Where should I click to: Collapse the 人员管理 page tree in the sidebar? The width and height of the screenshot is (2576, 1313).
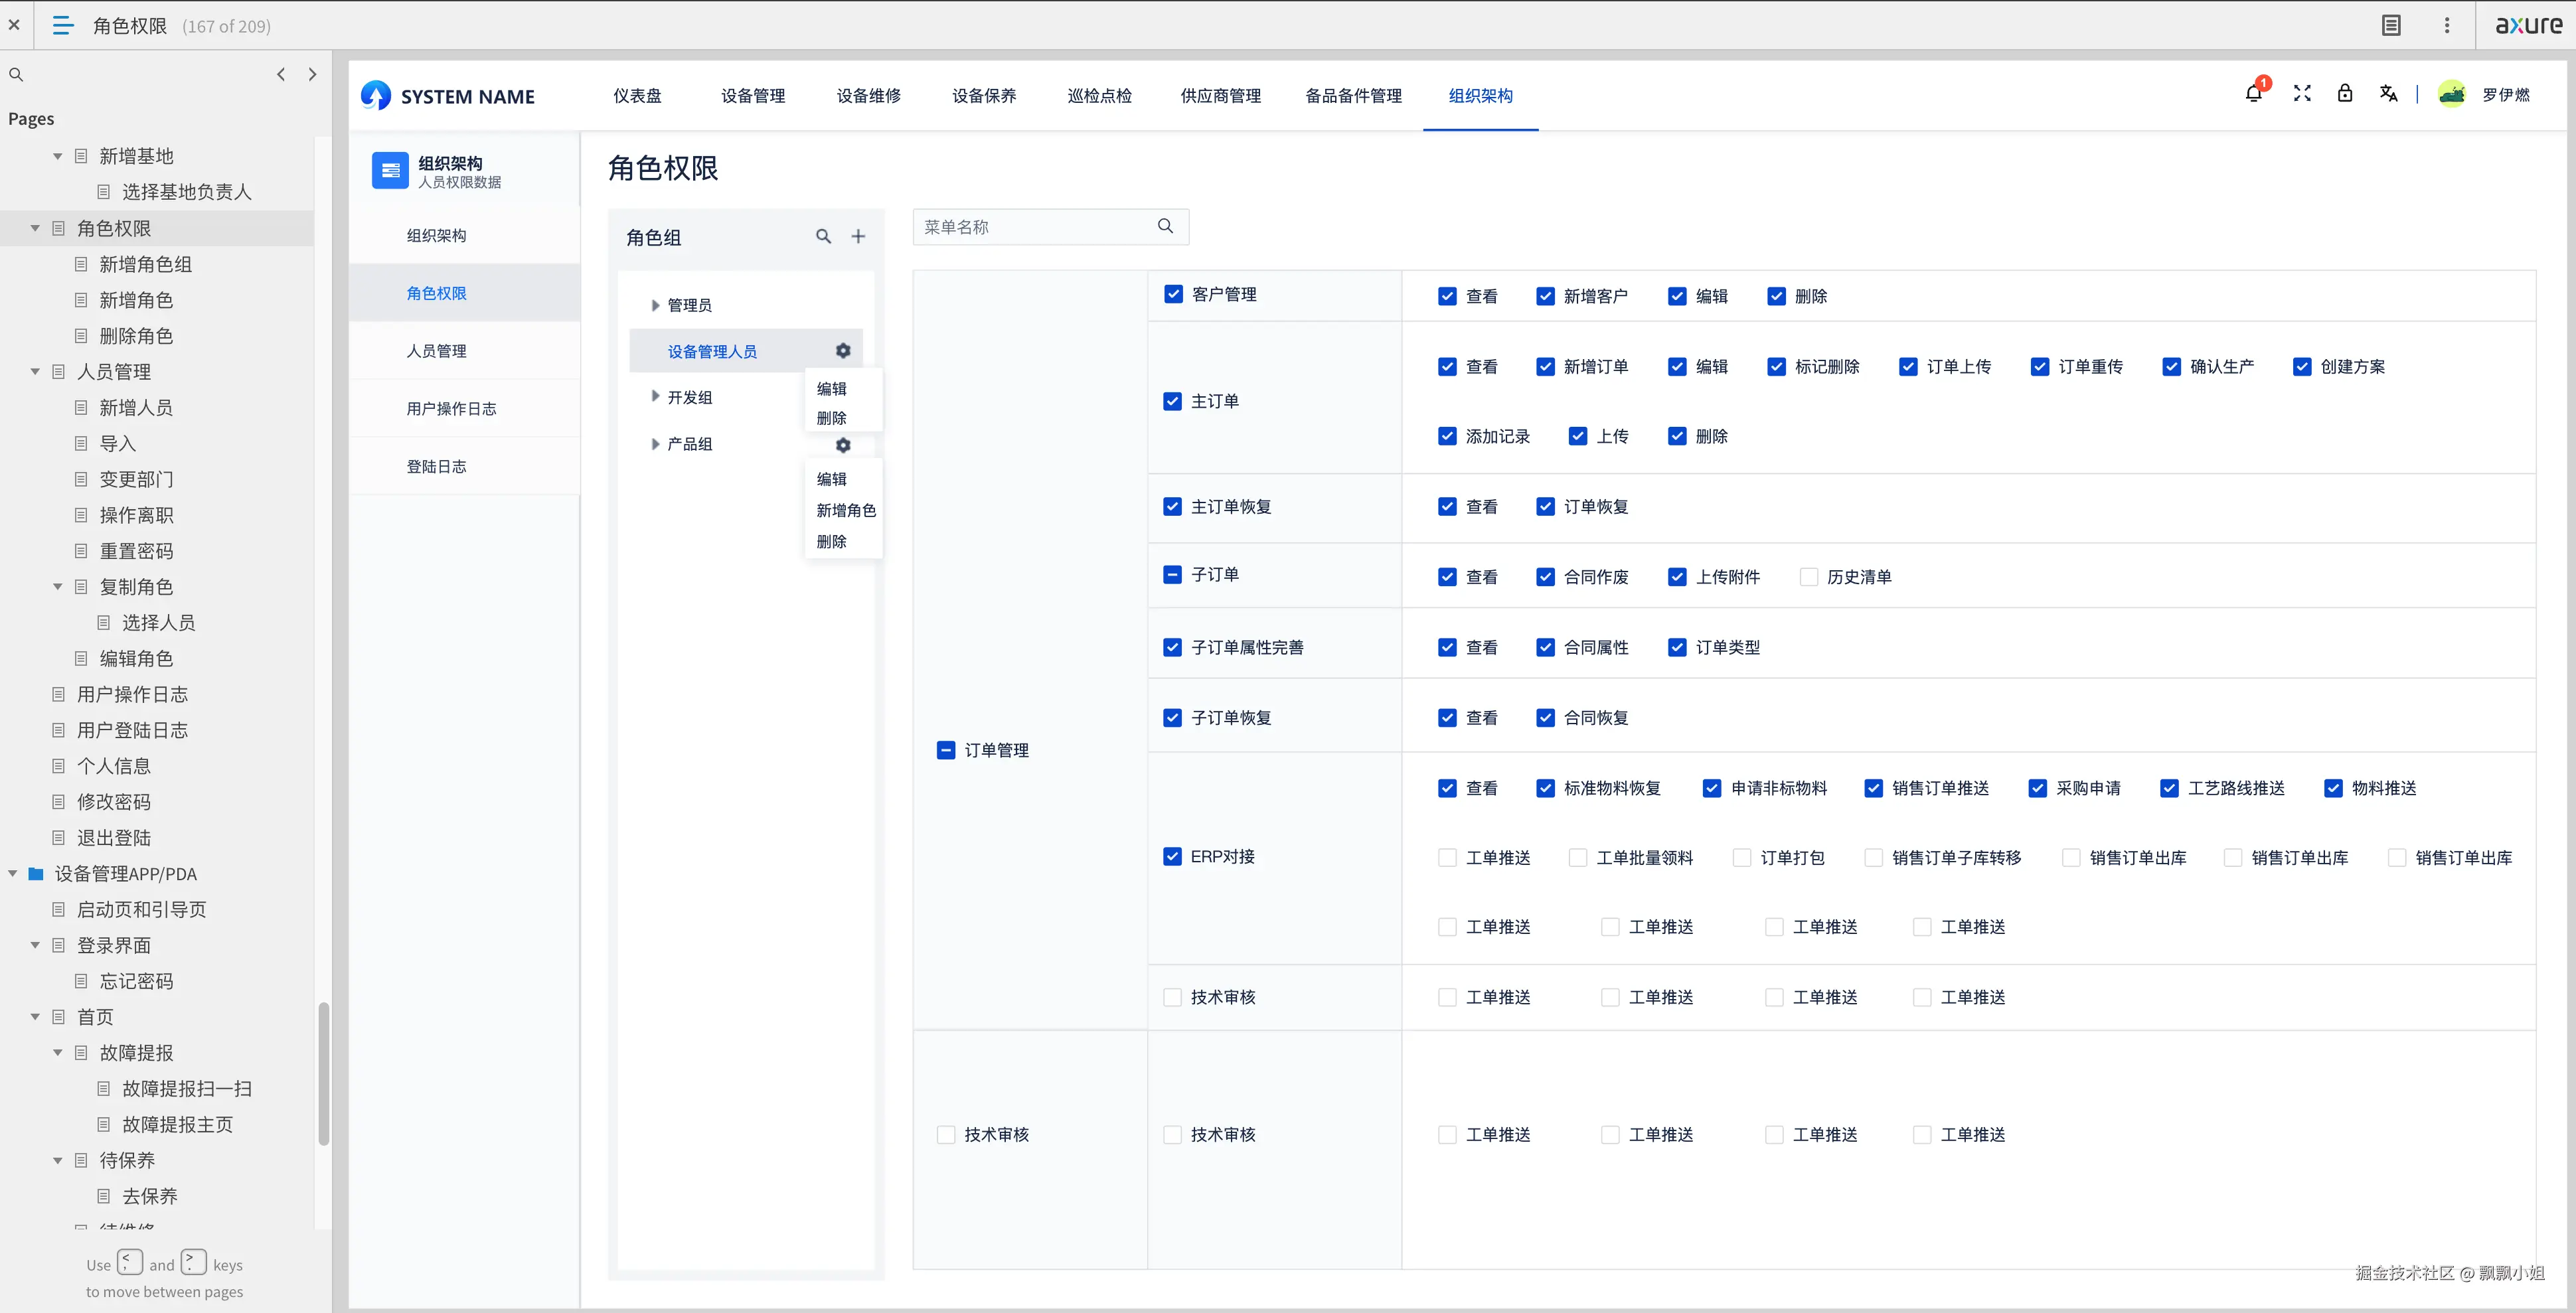[35, 372]
